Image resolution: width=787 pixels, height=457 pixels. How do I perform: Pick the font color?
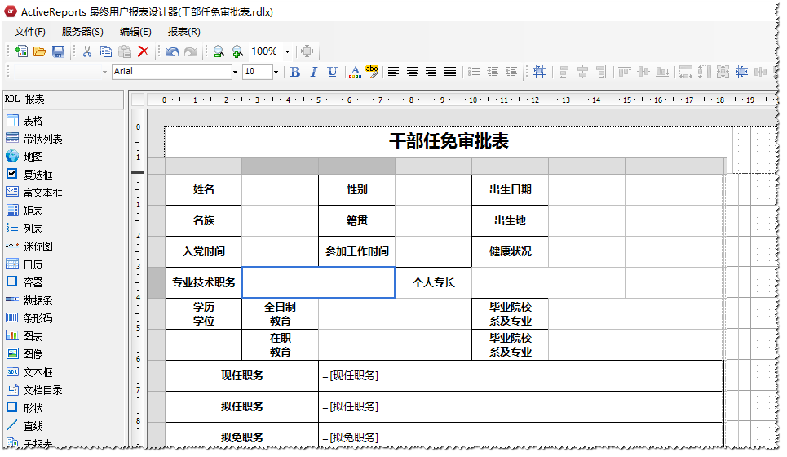(355, 73)
